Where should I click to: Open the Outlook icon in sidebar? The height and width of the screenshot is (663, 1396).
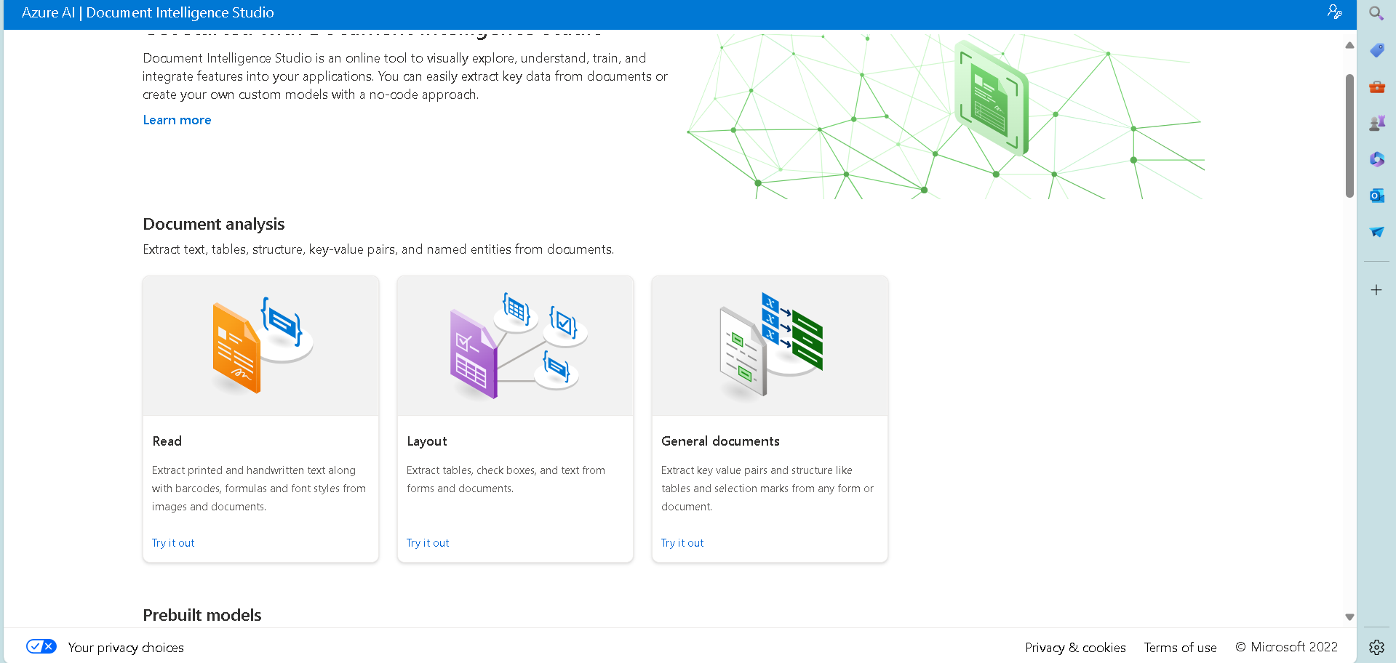(1376, 196)
